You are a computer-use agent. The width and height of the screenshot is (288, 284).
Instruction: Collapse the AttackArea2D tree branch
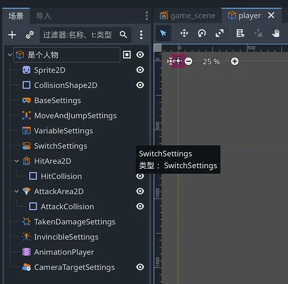tap(16, 191)
